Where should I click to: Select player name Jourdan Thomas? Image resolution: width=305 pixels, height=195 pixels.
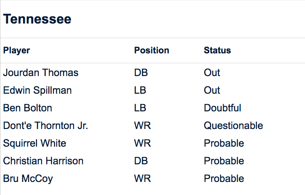point(41,73)
